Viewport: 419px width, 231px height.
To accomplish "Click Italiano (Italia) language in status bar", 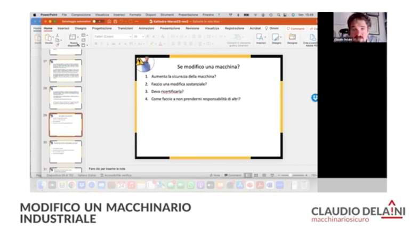I will (87, 175).
